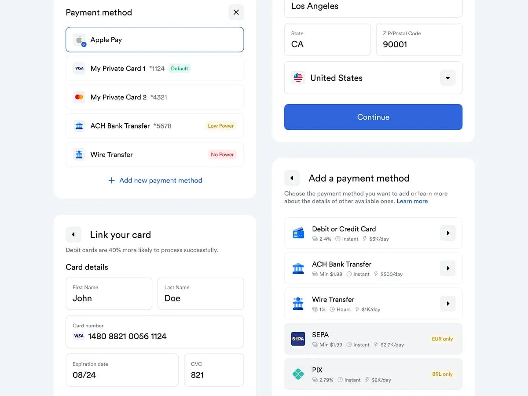
Task: Click the Visa icon of My Private Card 1
Action: coord(79,68)
